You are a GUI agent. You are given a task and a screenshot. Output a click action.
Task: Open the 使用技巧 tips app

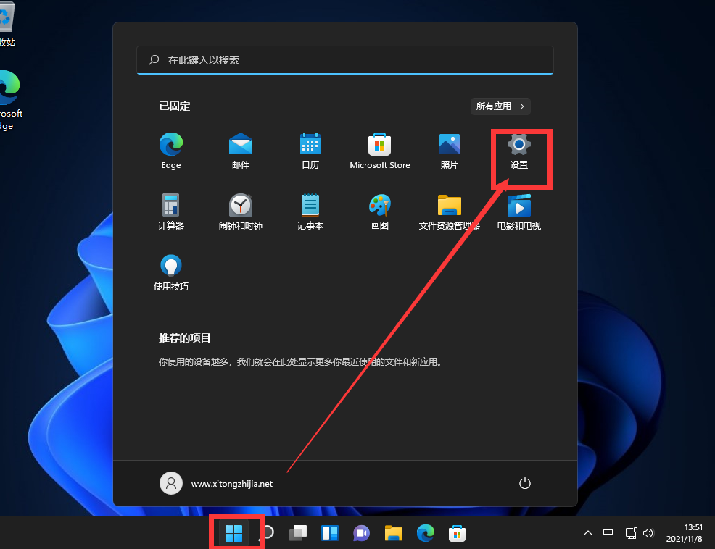170,272
